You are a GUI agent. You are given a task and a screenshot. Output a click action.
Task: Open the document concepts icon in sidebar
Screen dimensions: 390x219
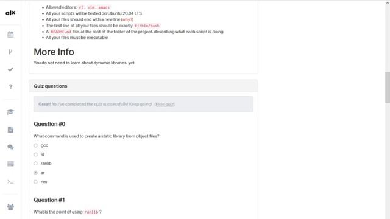tap(10, 130)
